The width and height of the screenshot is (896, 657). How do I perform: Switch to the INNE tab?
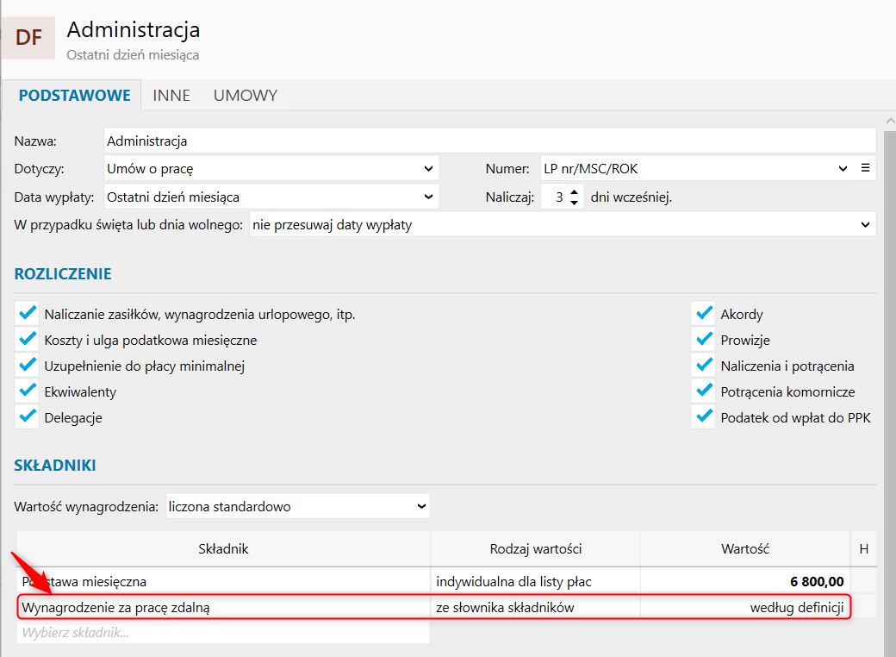coord(171,95)
